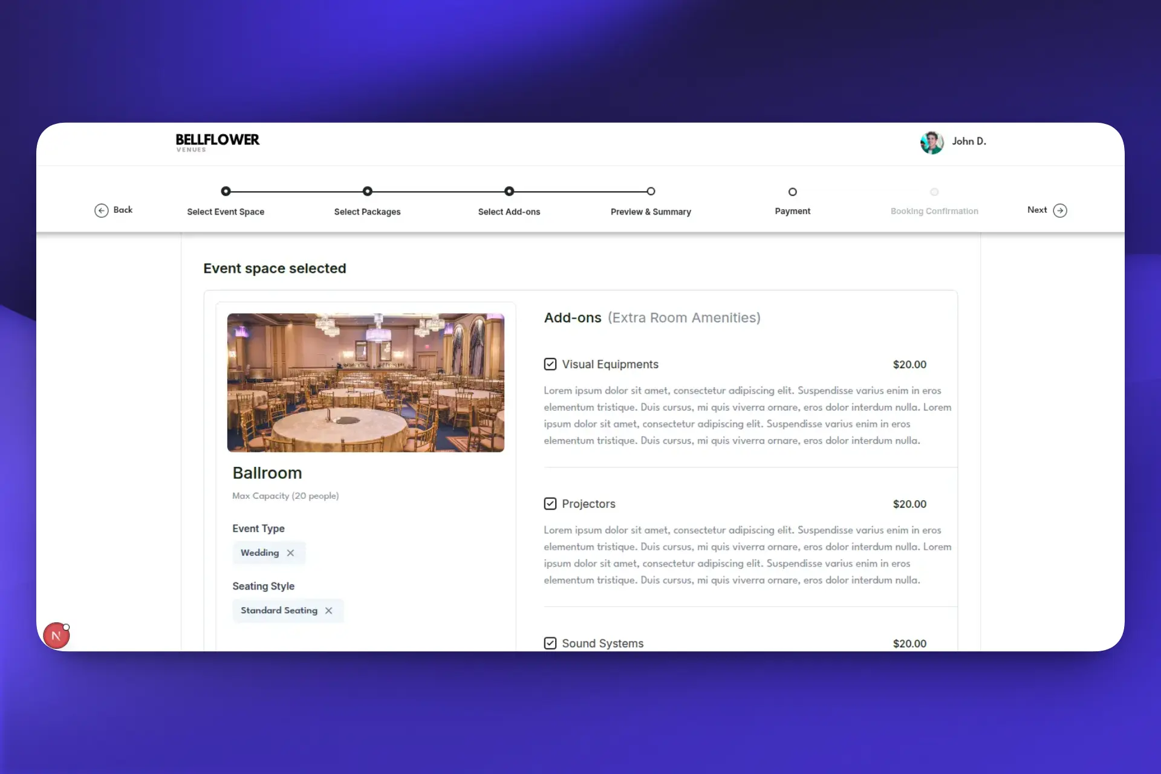Click the Bellflower Venues logo
The image size is (1161, 774).
217,142
